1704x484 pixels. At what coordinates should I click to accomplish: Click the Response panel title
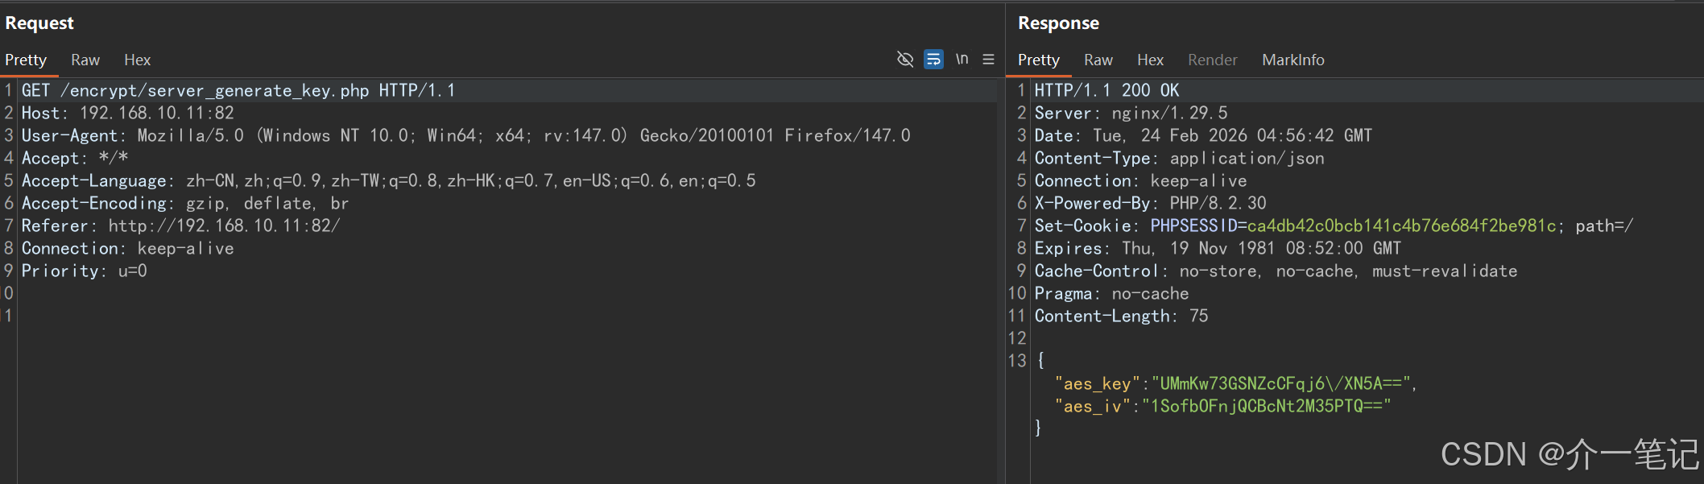tap(1058, 23)
